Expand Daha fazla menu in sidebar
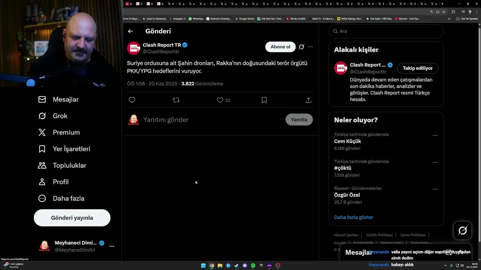 [61, 198]
